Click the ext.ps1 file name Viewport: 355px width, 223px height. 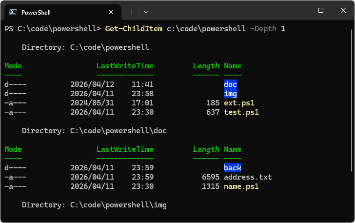pyautogui.click(x=239, y=103)
